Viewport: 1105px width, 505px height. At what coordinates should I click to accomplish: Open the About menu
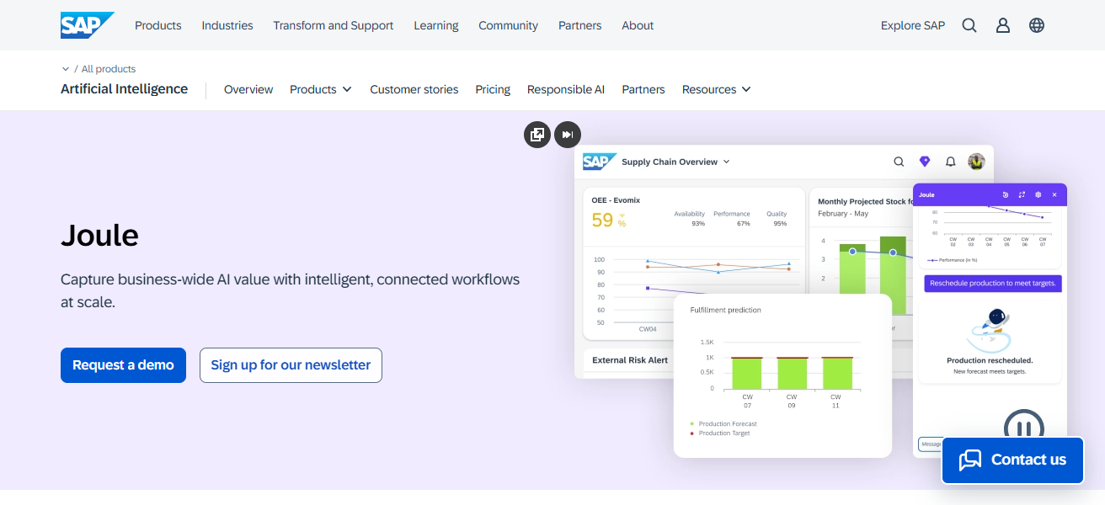coord(638,25)
